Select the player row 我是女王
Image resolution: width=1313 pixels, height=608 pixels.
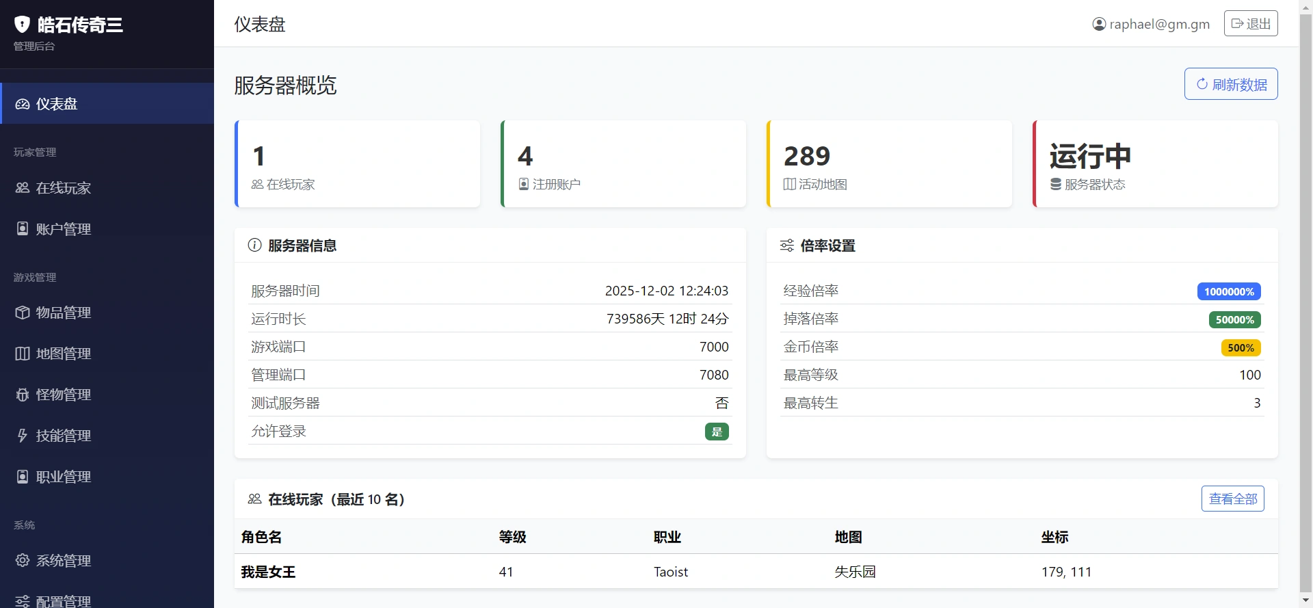(268, 572)
